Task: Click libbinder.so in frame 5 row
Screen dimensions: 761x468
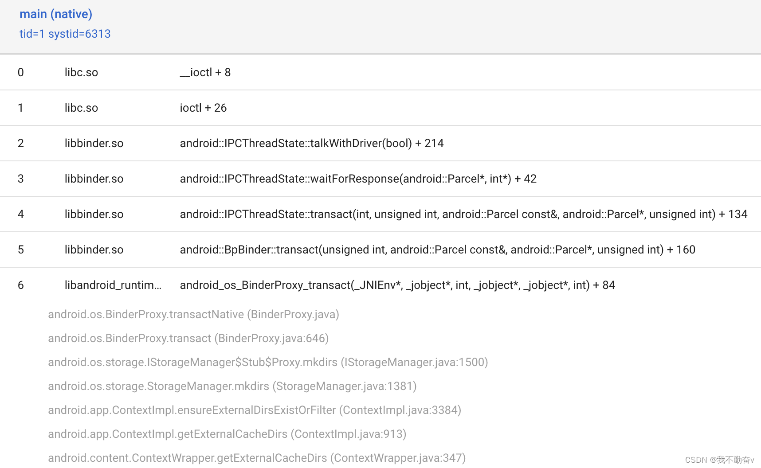Action: click(x=94, y=250)
